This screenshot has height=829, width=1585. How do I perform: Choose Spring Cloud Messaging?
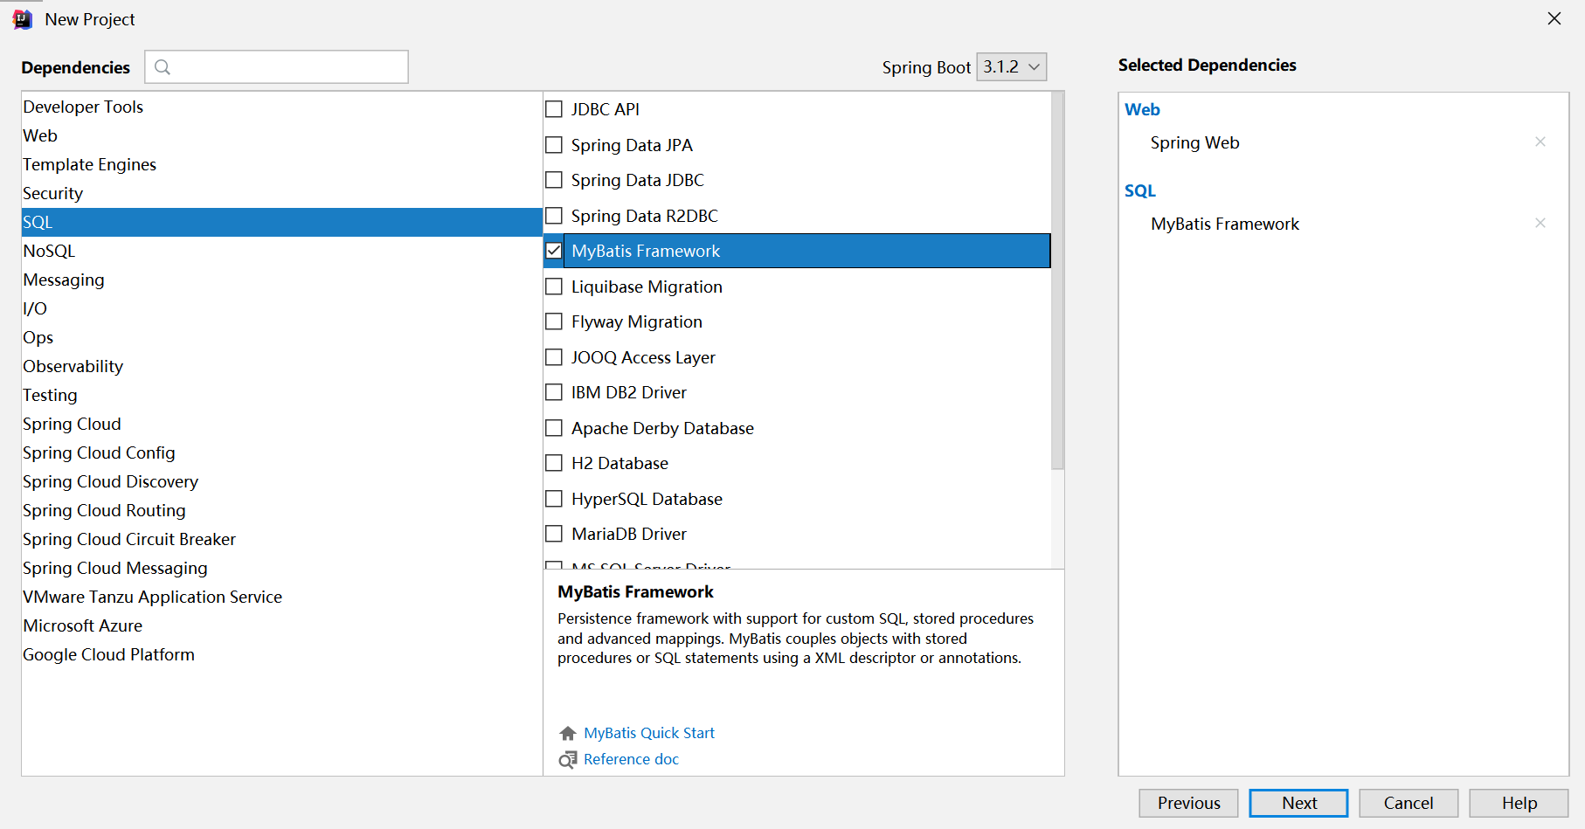click(281, 568)
